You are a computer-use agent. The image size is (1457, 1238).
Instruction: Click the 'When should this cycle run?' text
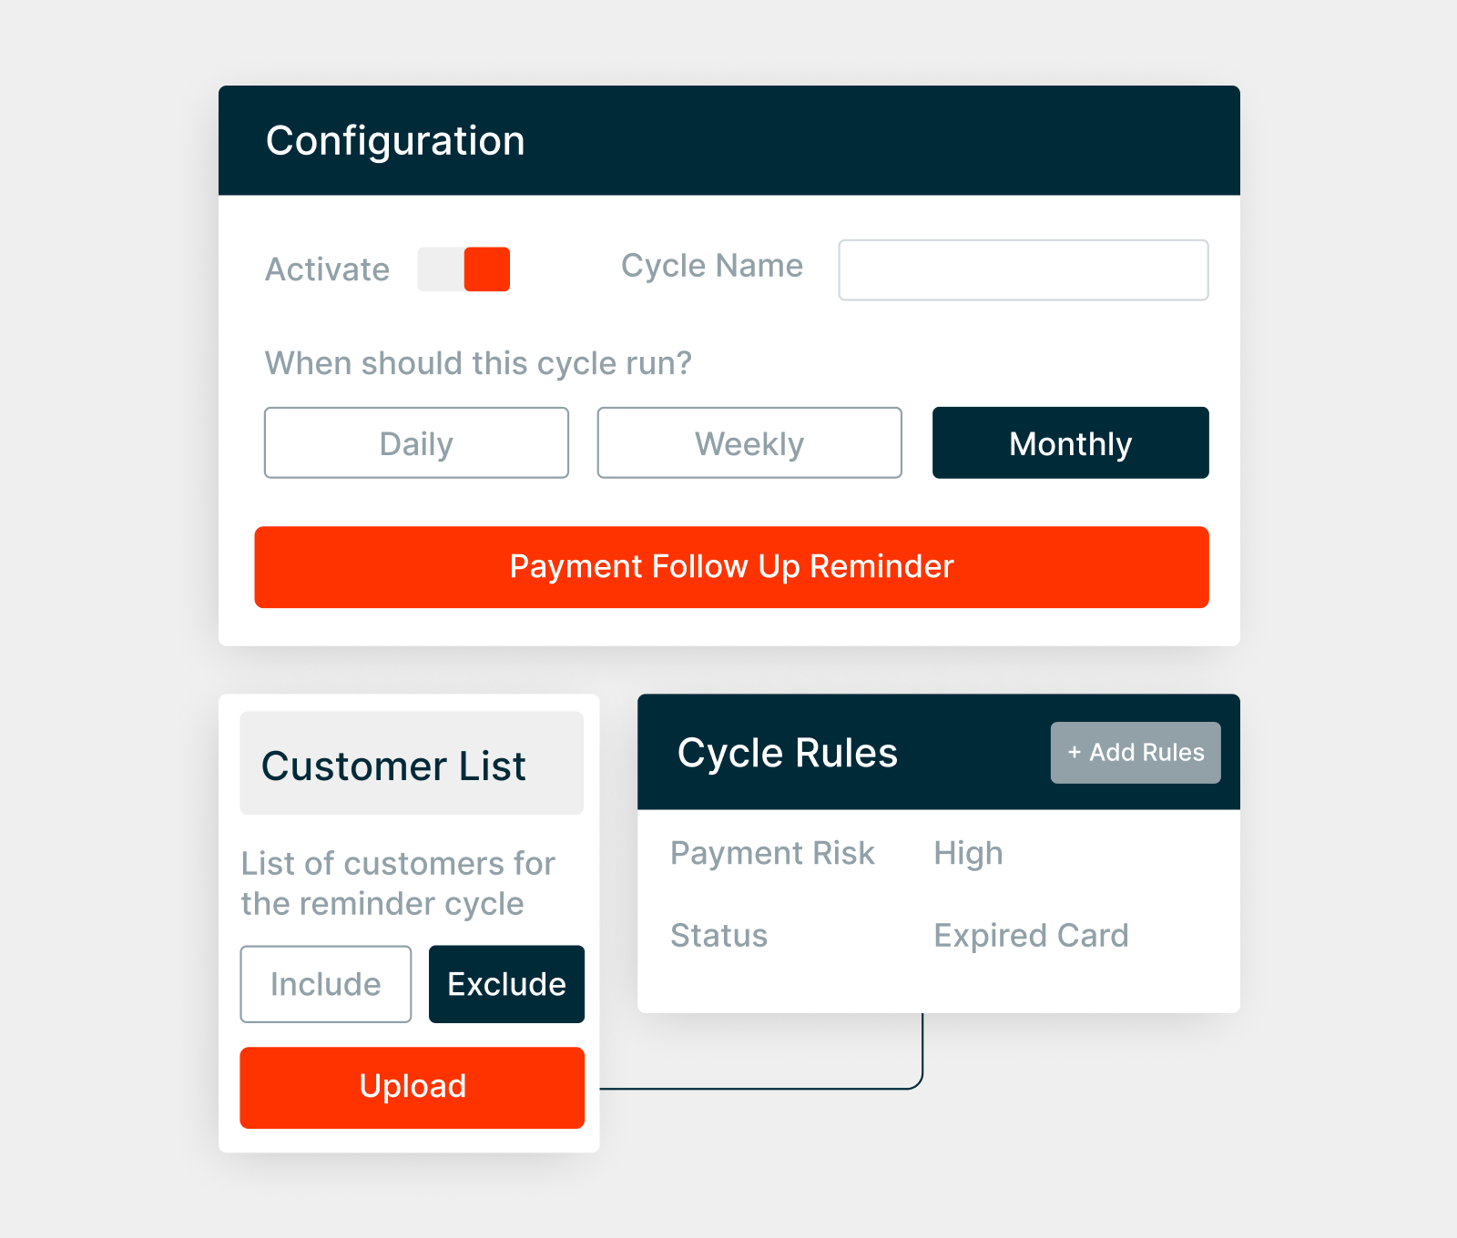[478, 363]
